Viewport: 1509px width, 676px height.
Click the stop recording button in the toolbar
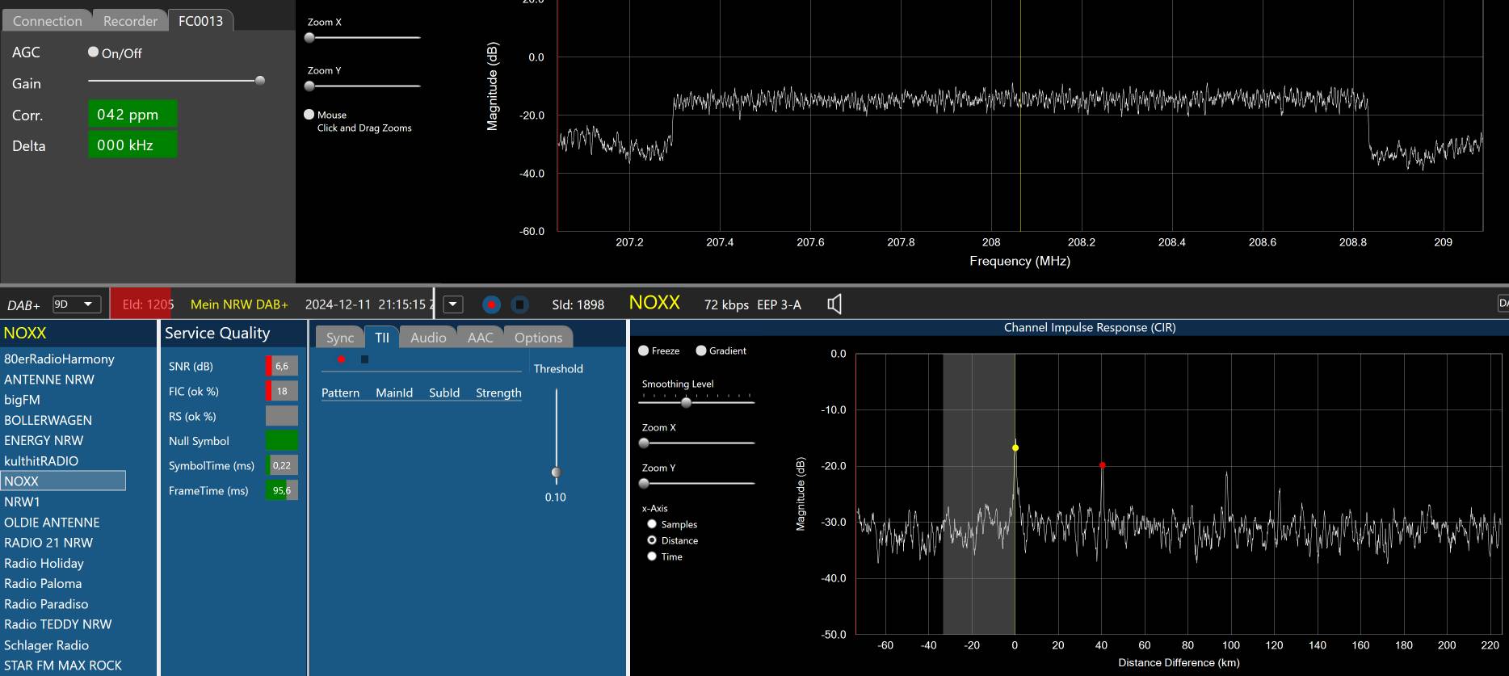(520, 304)
